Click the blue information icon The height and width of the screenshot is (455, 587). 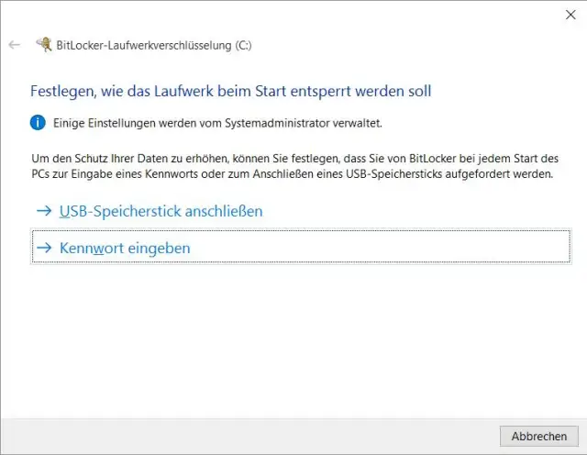38,122
